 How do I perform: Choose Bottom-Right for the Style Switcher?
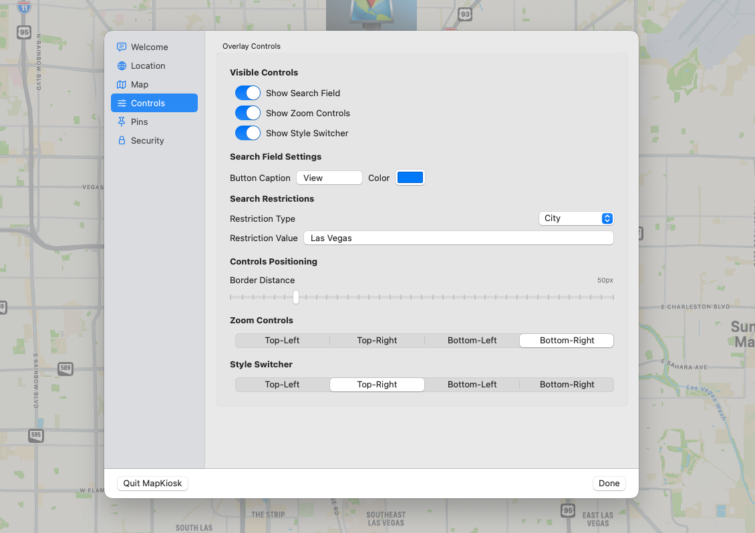tap(567, 384)
